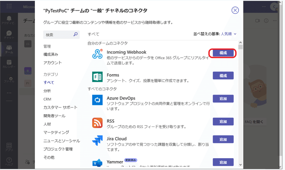Select ニュースとソーシャル category
This screenshot has height=170, width=285.
click(x=62, y=141)
